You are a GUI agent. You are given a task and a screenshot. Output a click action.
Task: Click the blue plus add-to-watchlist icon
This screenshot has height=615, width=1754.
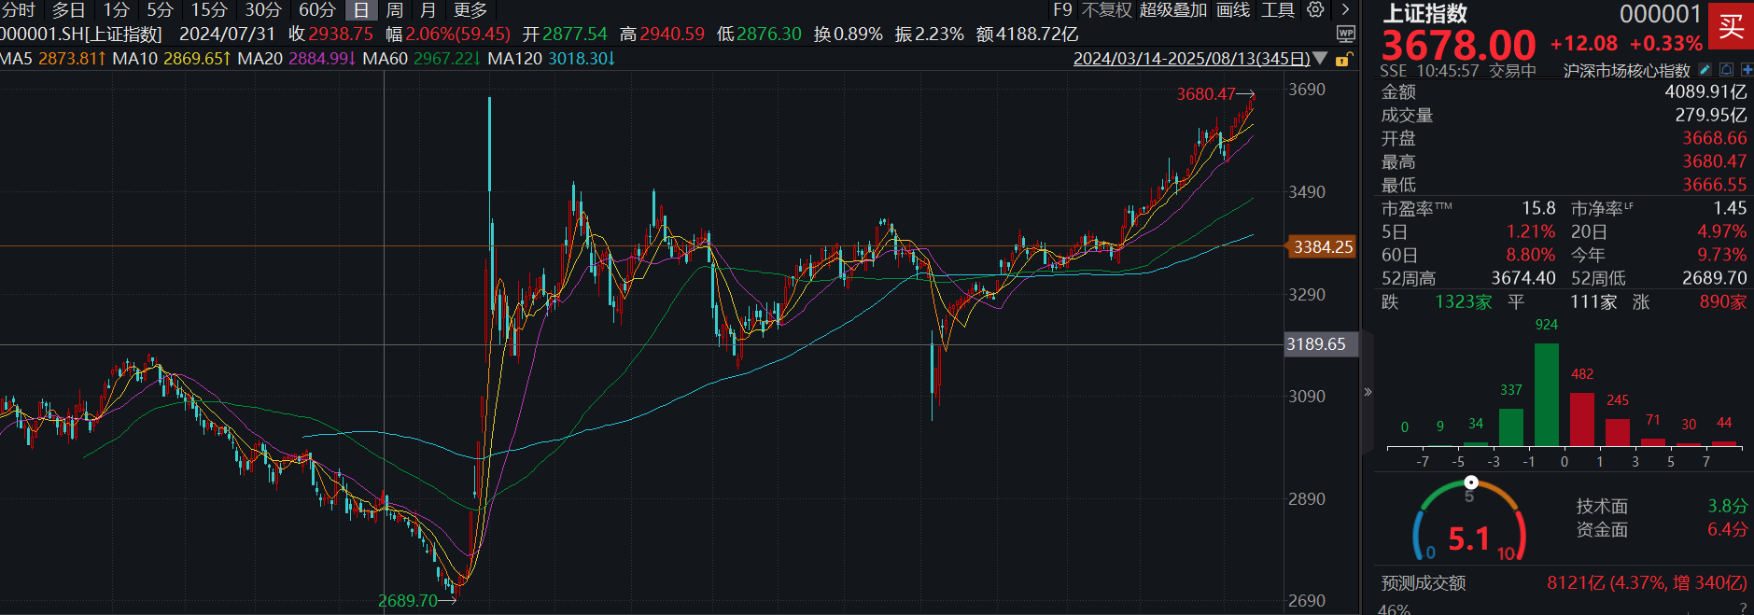(1746, 70)
